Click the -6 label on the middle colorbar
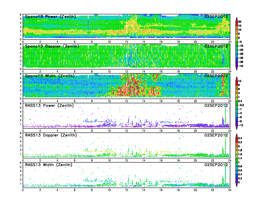The height and width of the screenshot is (204, 264). click(240, 117)
